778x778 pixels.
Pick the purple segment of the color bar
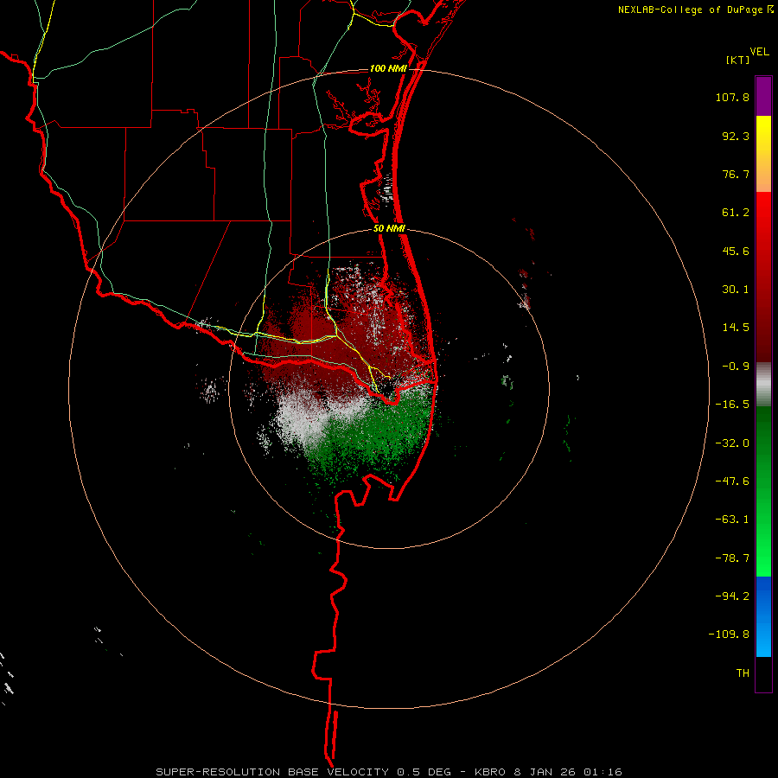click(x=763, y=96)
